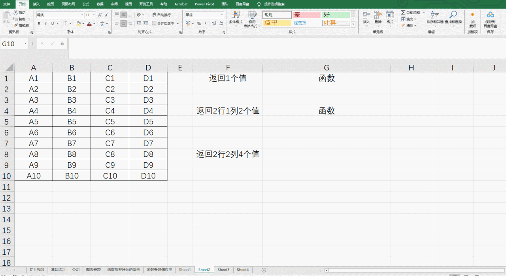The width and height of the screenshot is (506, 276).
Task: Open the Clear (清除) dropdown
Action: coord(408,25)
